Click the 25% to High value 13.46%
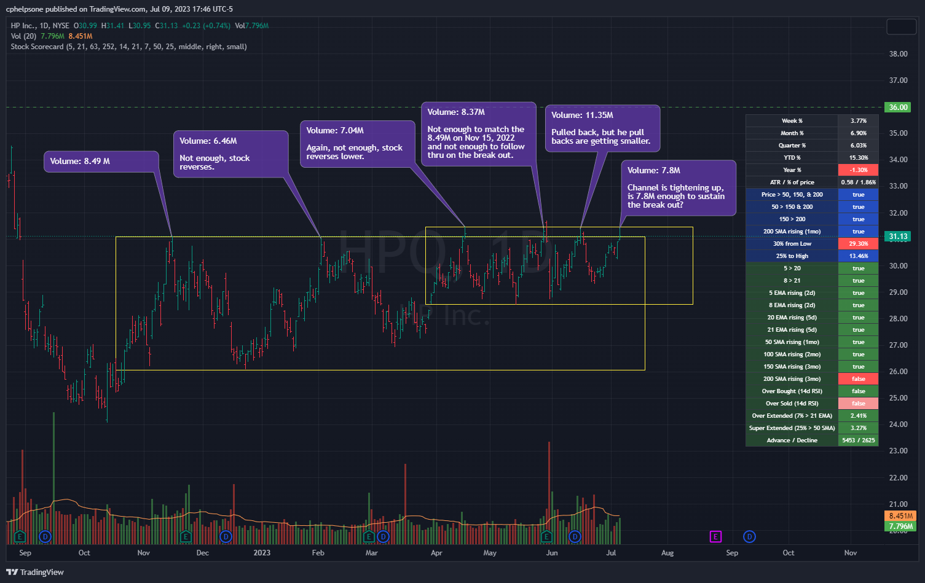Viewport: 925px width, 583px height. coord(858,256)
